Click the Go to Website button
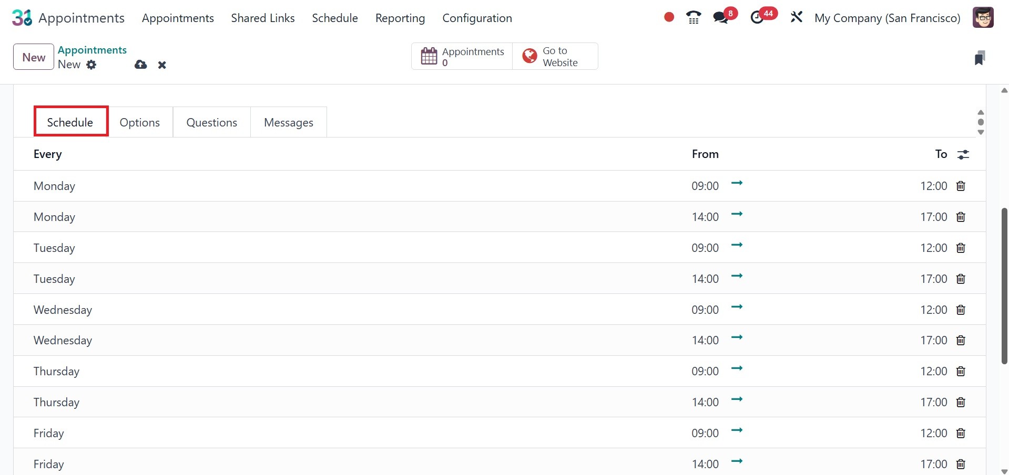The image size is (1009, 475). pos(555,56)
